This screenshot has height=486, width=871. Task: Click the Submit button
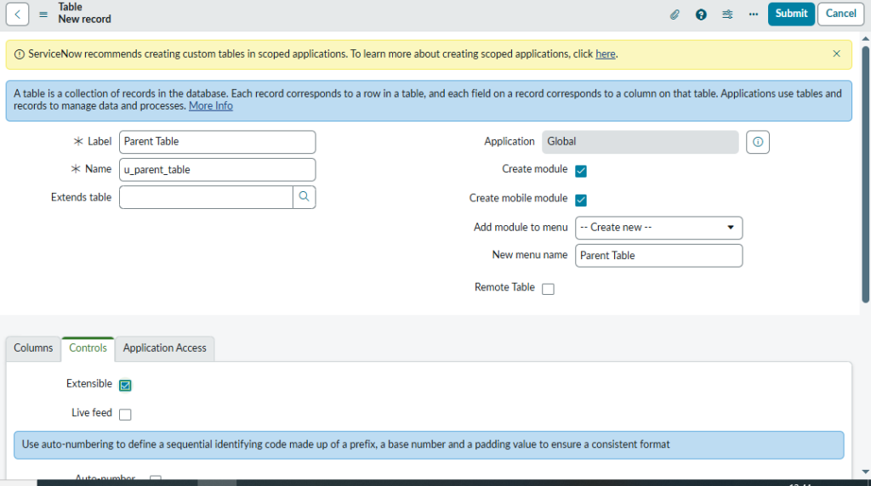click(791, 14)
